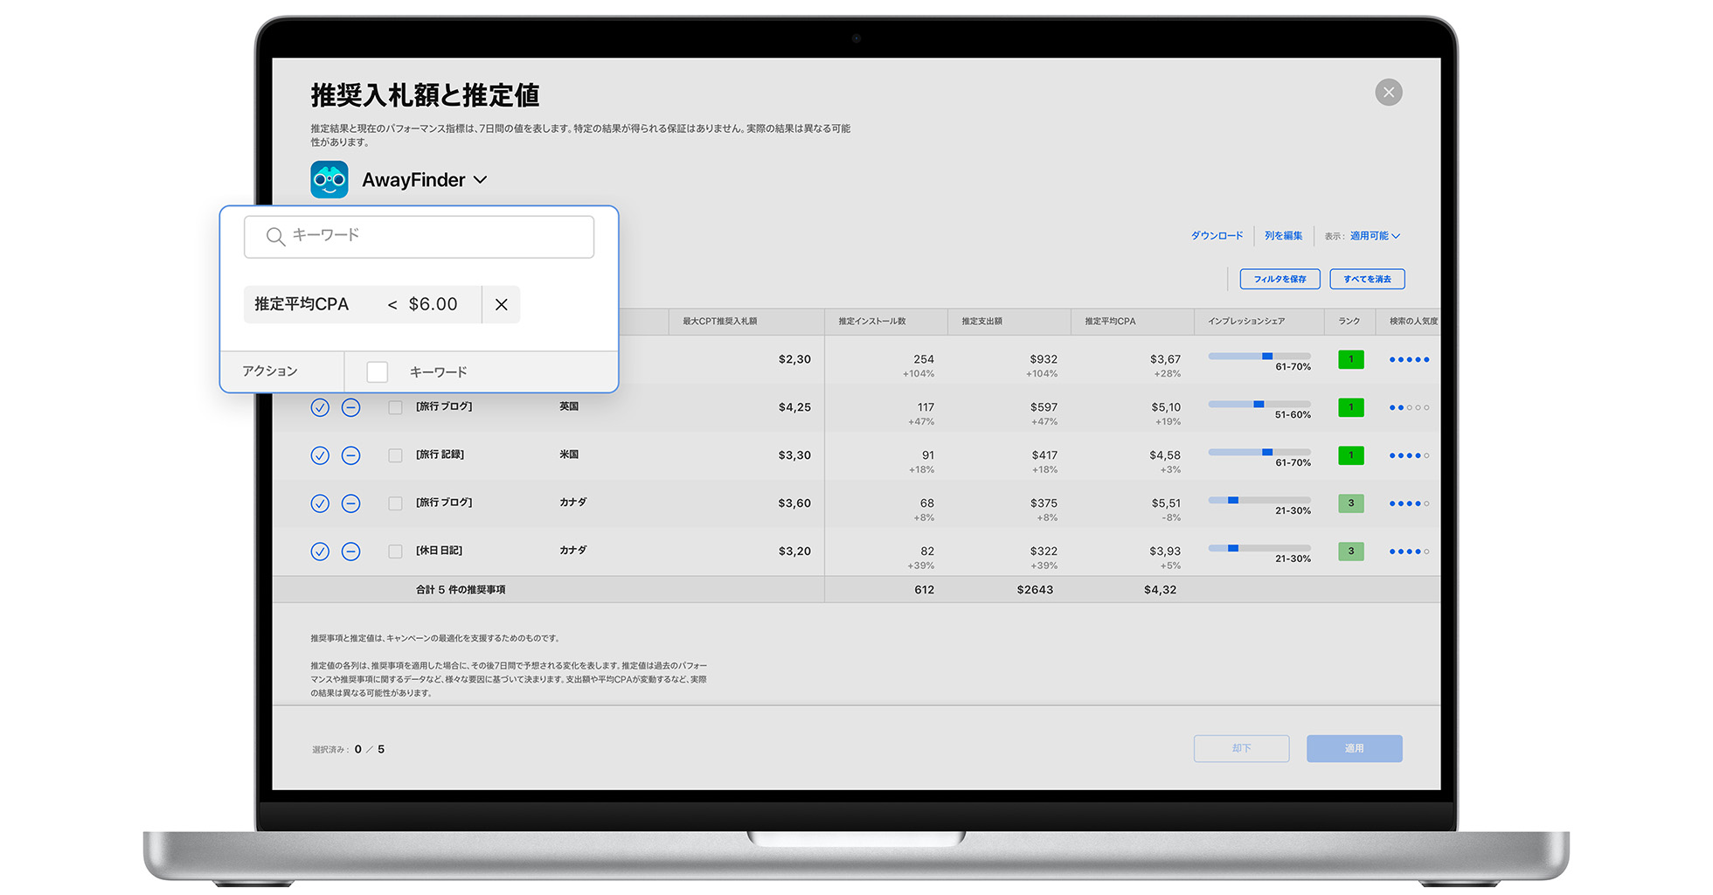This screenshot has width=1713, height=895.
Task: Click すべてを消去 button
Action: (1367, 279)
